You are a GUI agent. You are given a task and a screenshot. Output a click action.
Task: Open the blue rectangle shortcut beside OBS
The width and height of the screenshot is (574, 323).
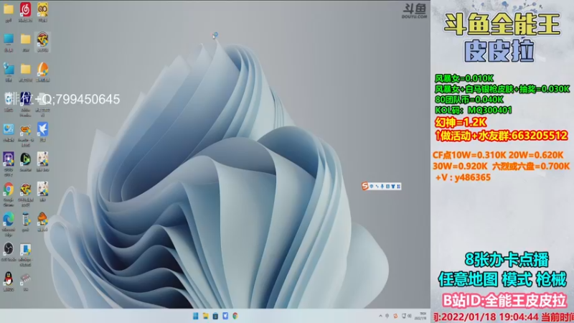point(25,253)
